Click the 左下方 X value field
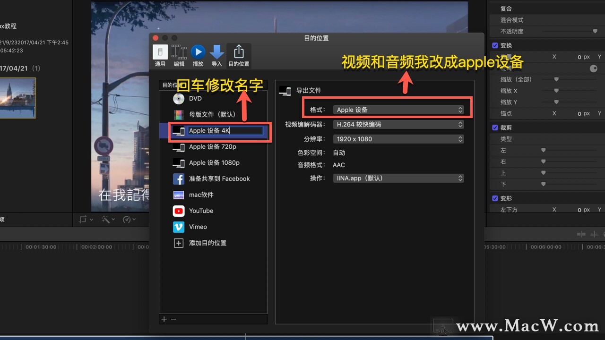Viewport: 605px width, 340px height. click(x=579, y=210)
